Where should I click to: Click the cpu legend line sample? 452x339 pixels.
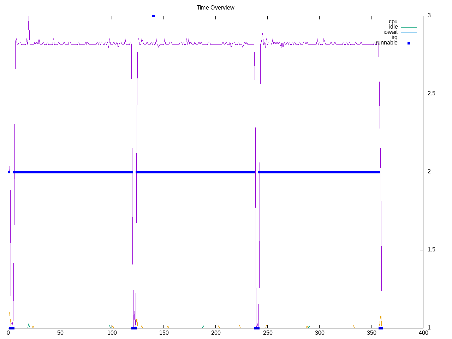coord(409,22)
